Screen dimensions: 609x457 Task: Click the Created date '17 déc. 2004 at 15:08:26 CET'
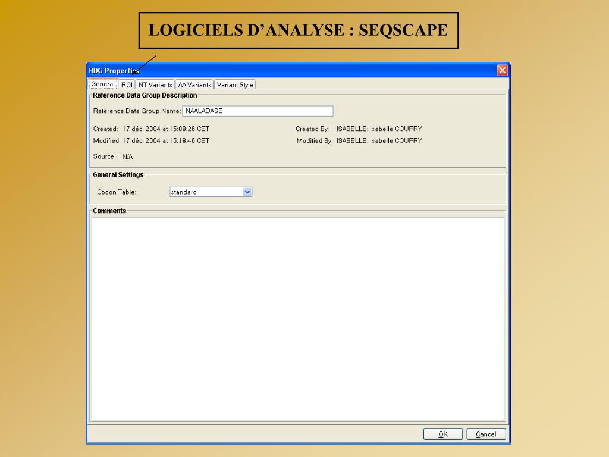166,129
